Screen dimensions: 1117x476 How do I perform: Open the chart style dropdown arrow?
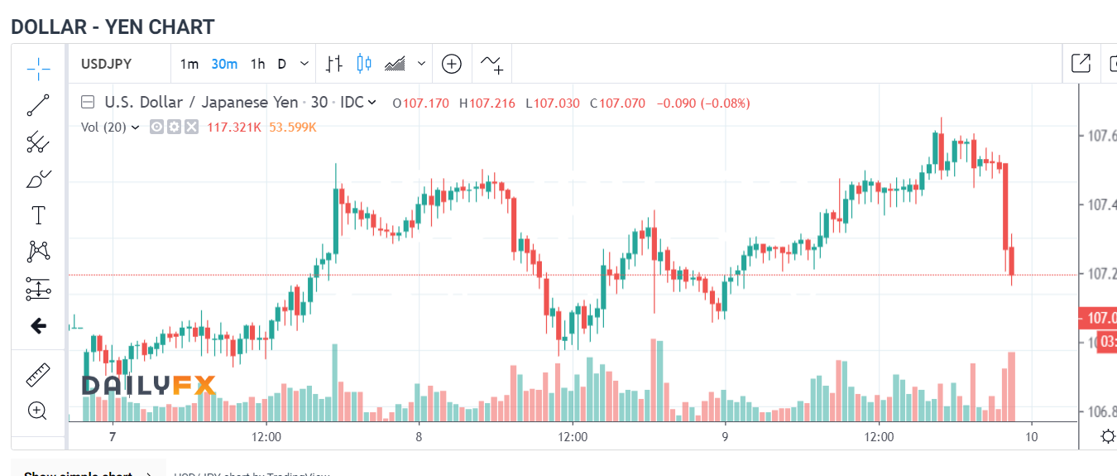click(x=422, y=64)
